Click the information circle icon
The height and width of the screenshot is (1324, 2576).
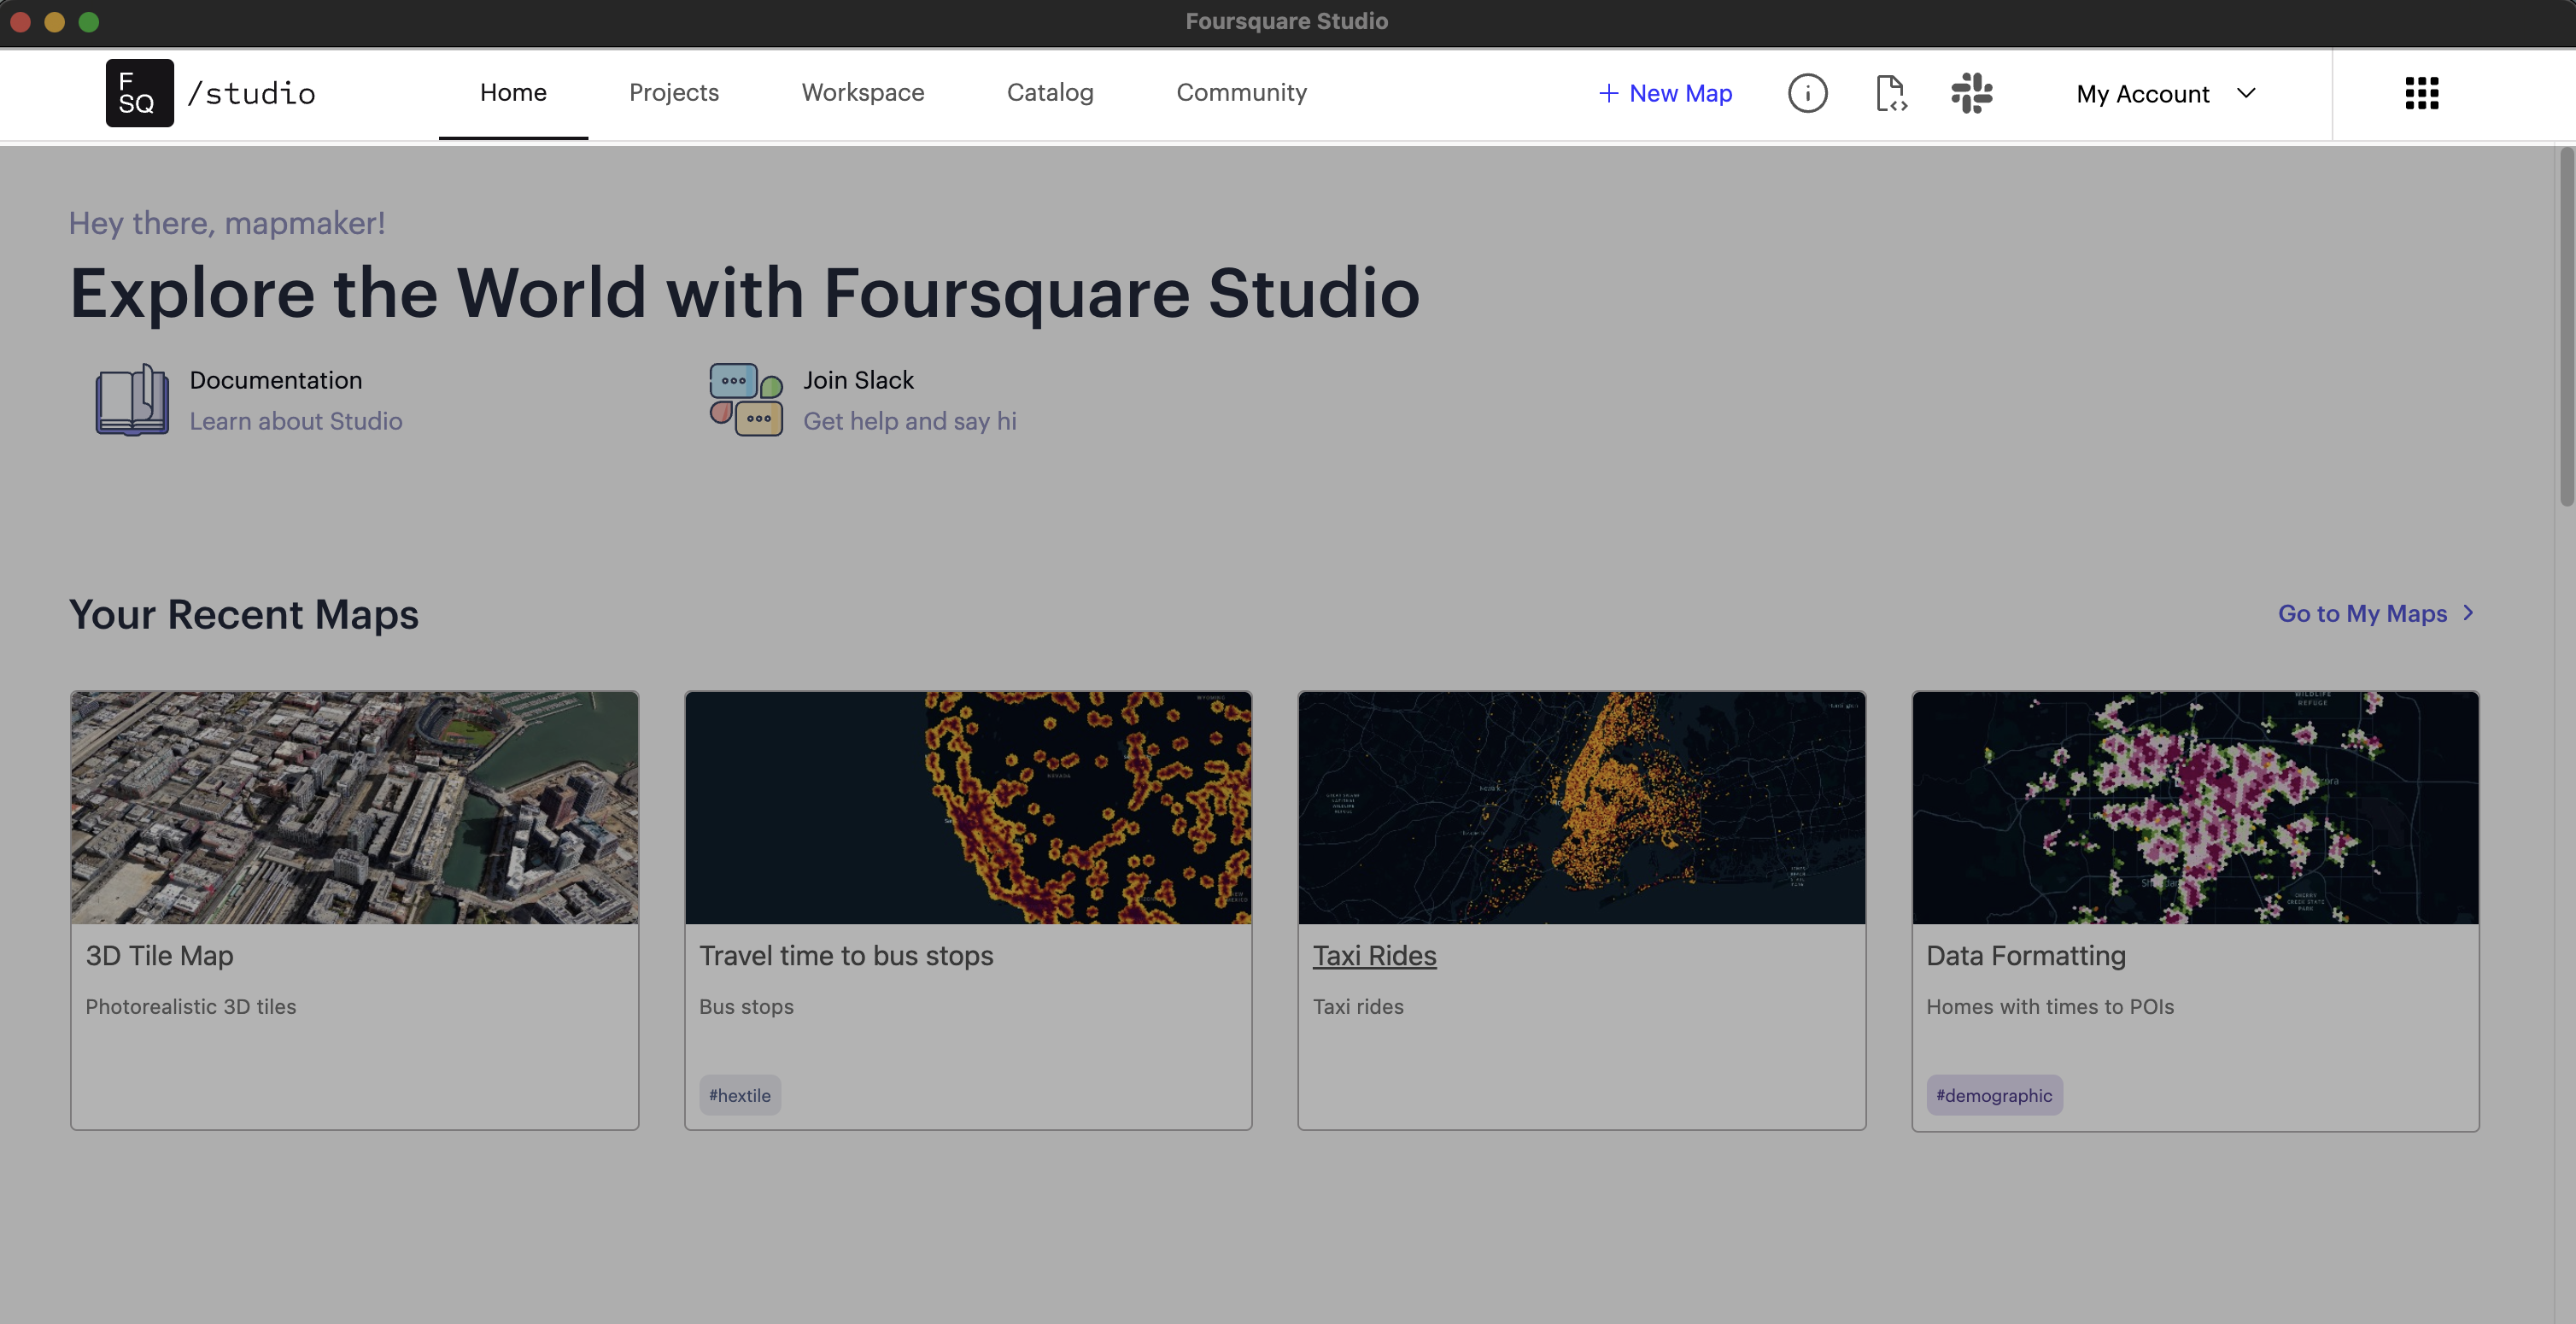(x=1806, y=93)
